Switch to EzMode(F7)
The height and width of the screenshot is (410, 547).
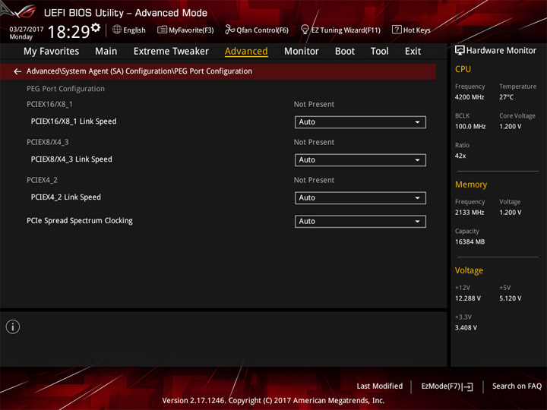[447, 386]
